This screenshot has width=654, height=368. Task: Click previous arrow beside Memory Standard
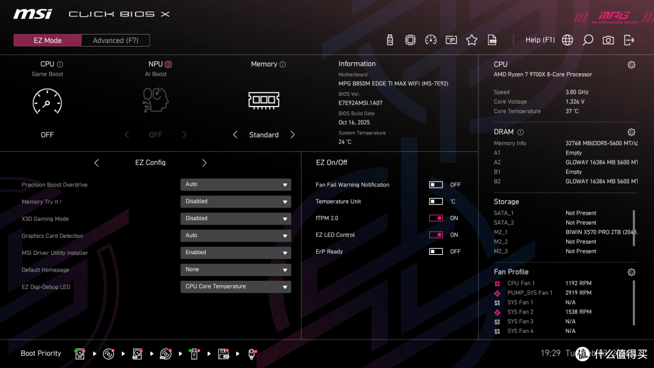(235, 134)
